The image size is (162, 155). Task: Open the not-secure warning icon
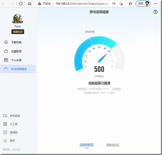(x=39, y=4)
